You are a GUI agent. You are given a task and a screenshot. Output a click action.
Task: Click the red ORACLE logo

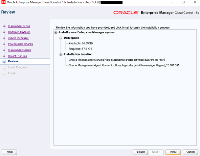pos(126,12)
